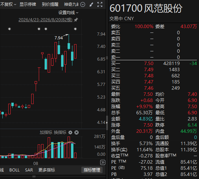
Task: Click PE TTM value -27.02
Action: tap(145, 162)
